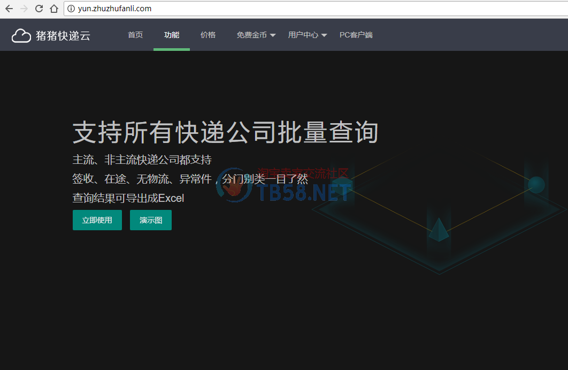The image size is (568, 370).
Task: Go to the browser home page icon
Action: click(53, 9)
